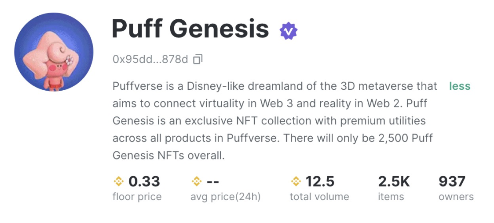The image size is (494, 223).
Task: Copy the contract address with copy icon
Action: (x=198, y=59)
